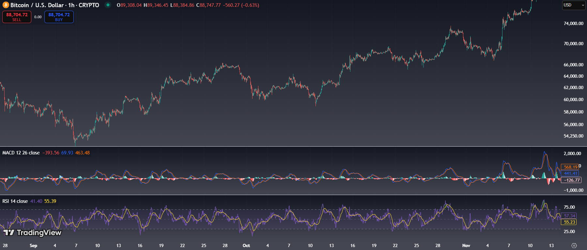
Task: Open the USD currency dropdown
Action: click(574, 5)
